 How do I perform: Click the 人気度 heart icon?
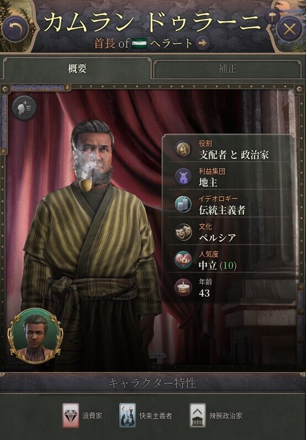183,260
